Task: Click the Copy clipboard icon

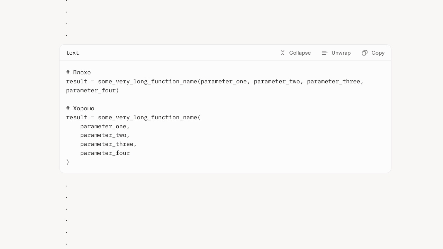Action: [x=364, y=53]
